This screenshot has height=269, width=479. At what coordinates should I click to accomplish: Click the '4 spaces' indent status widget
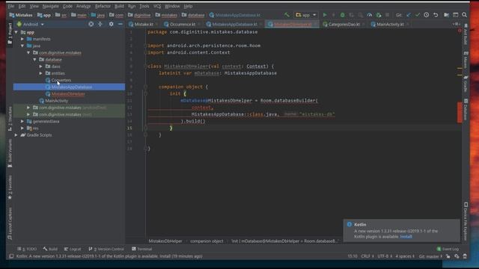tap(405, 256)
